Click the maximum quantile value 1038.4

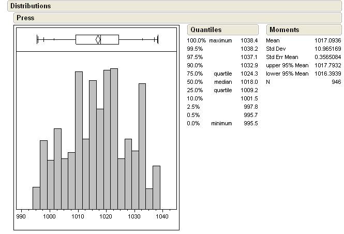[250, 40]
